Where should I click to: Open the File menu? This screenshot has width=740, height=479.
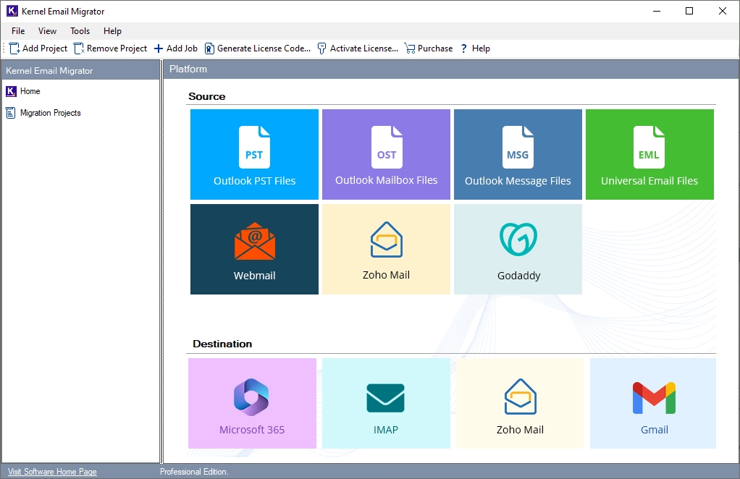pos(18,30)
